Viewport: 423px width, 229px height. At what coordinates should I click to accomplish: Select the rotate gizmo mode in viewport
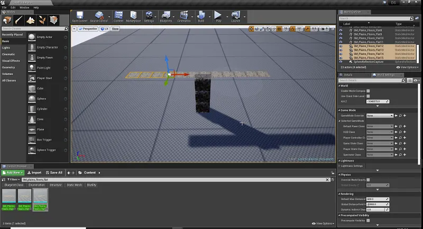click(x=256, y=29)
